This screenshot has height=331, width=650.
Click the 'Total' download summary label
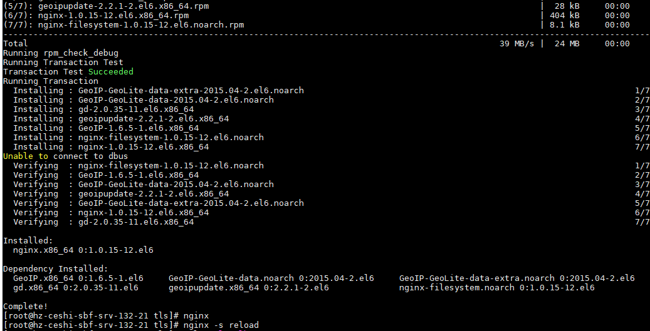[16, 44]
